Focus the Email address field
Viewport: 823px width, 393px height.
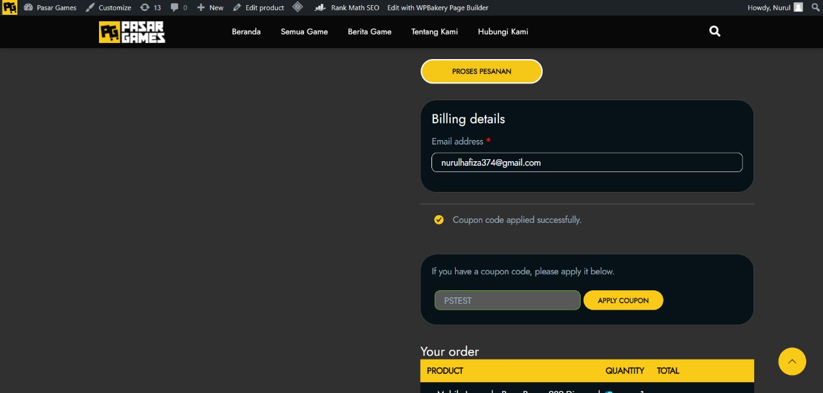[586, 162]
